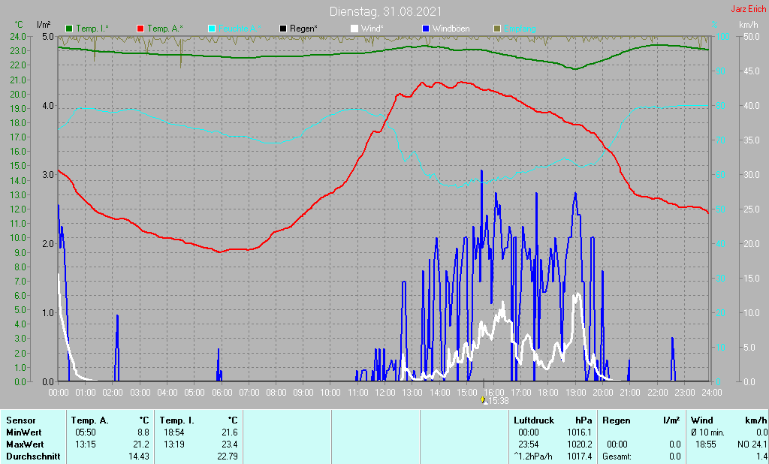Click the Temp. I. average '22.79'

[x=228, y=456]
